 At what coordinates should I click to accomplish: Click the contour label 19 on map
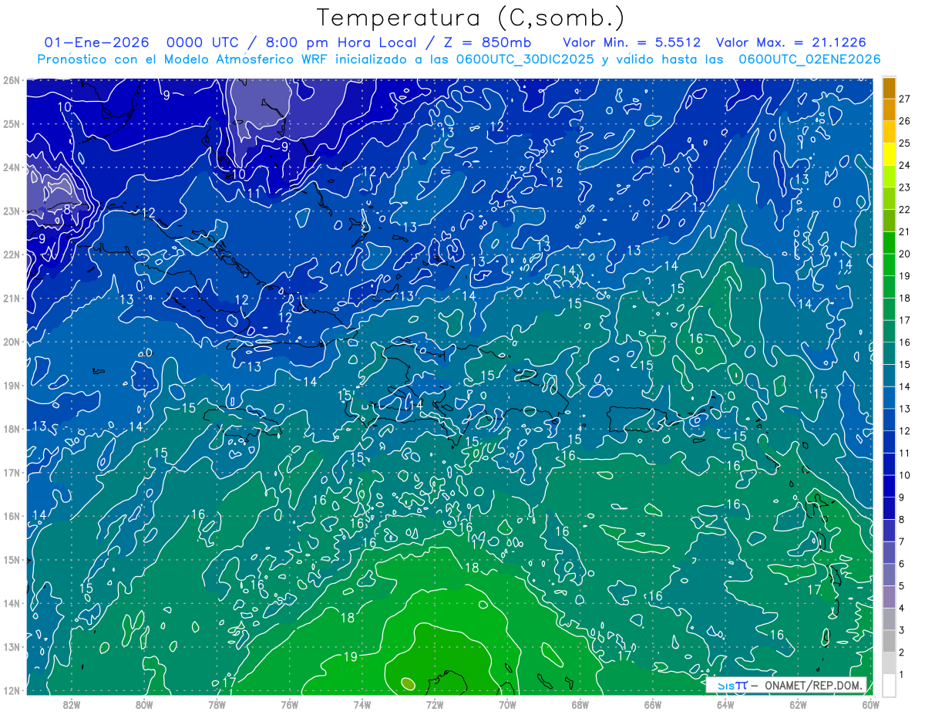coord(350,657)
